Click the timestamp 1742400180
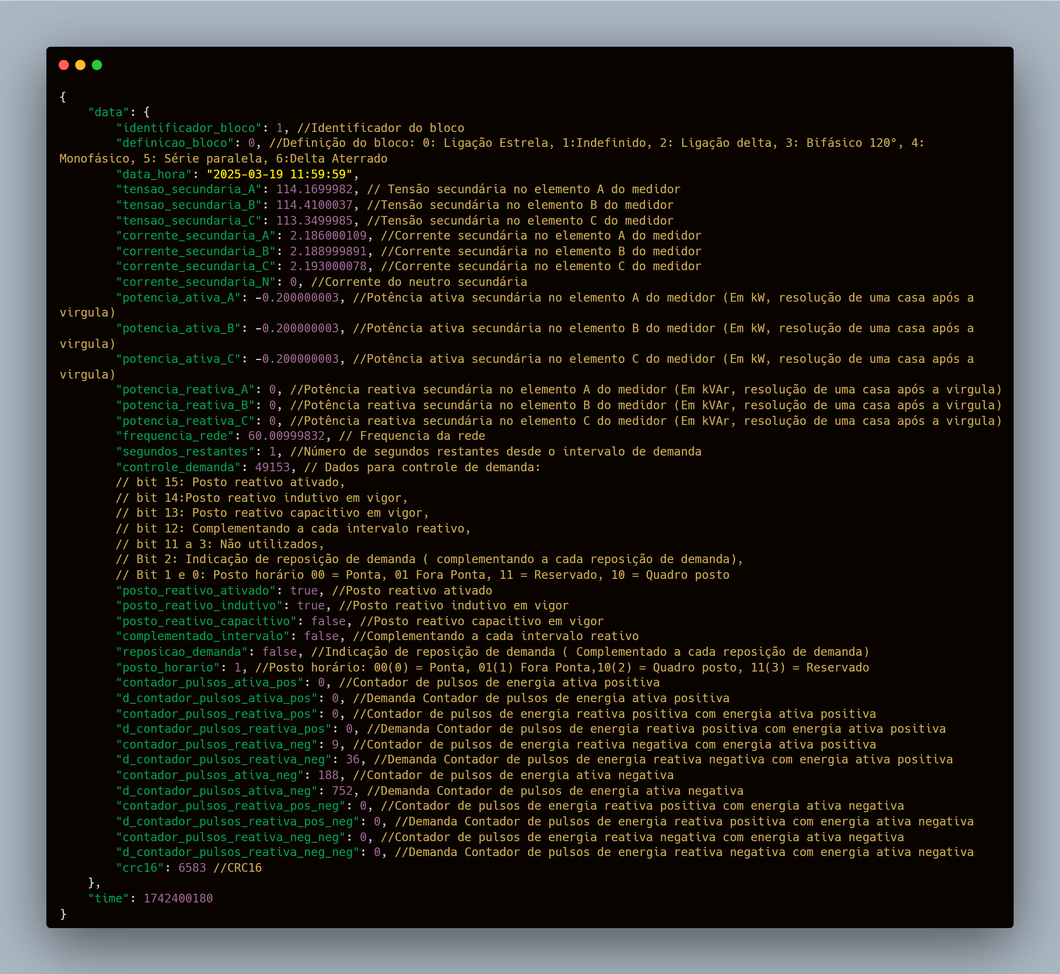Image resolution: width=1060 pixels, height=974 pixels. pos(178,899)
